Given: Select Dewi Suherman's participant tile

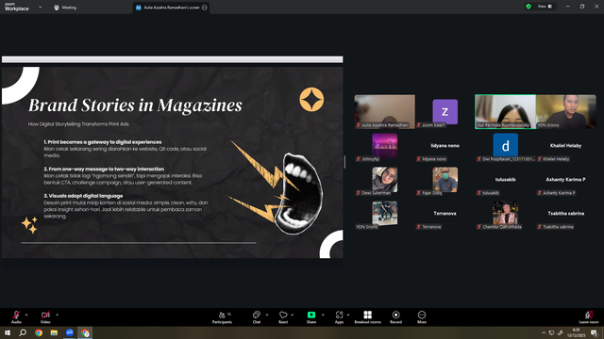Looking at the screenshot, I should (x=385, y=180).
